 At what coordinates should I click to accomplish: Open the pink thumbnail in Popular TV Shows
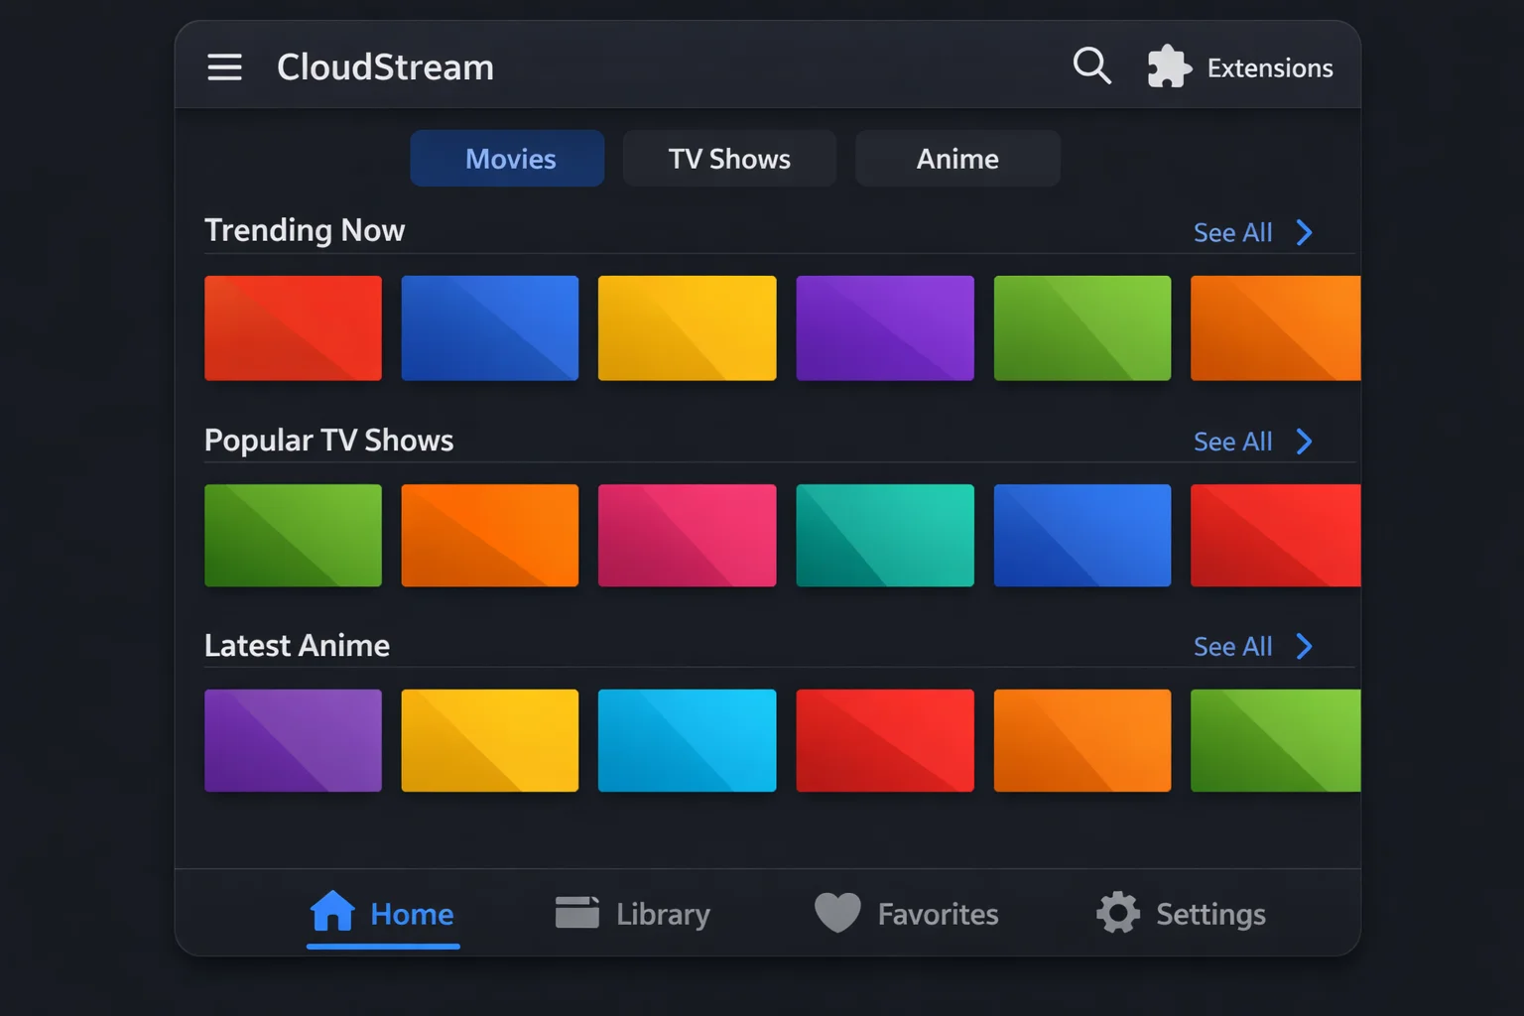687,536
